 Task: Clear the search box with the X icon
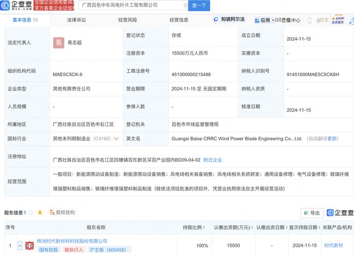(x=186, y=5)
